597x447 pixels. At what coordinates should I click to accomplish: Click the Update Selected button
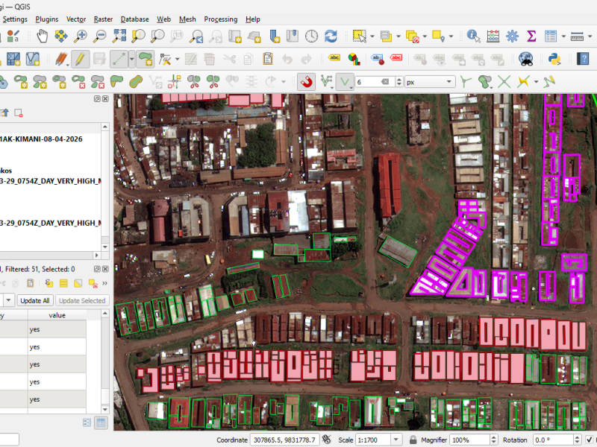(83, 300)
